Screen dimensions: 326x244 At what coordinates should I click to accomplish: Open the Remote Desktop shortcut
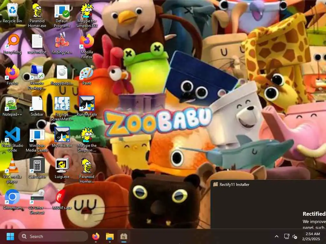tap(37, 78)
